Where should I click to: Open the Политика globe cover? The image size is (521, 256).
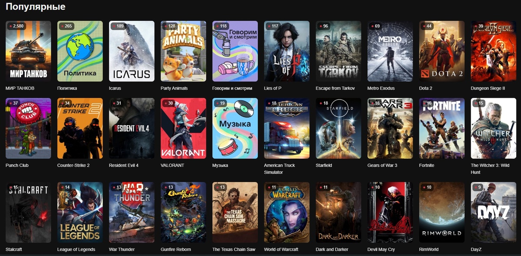[x=80, y=51]
